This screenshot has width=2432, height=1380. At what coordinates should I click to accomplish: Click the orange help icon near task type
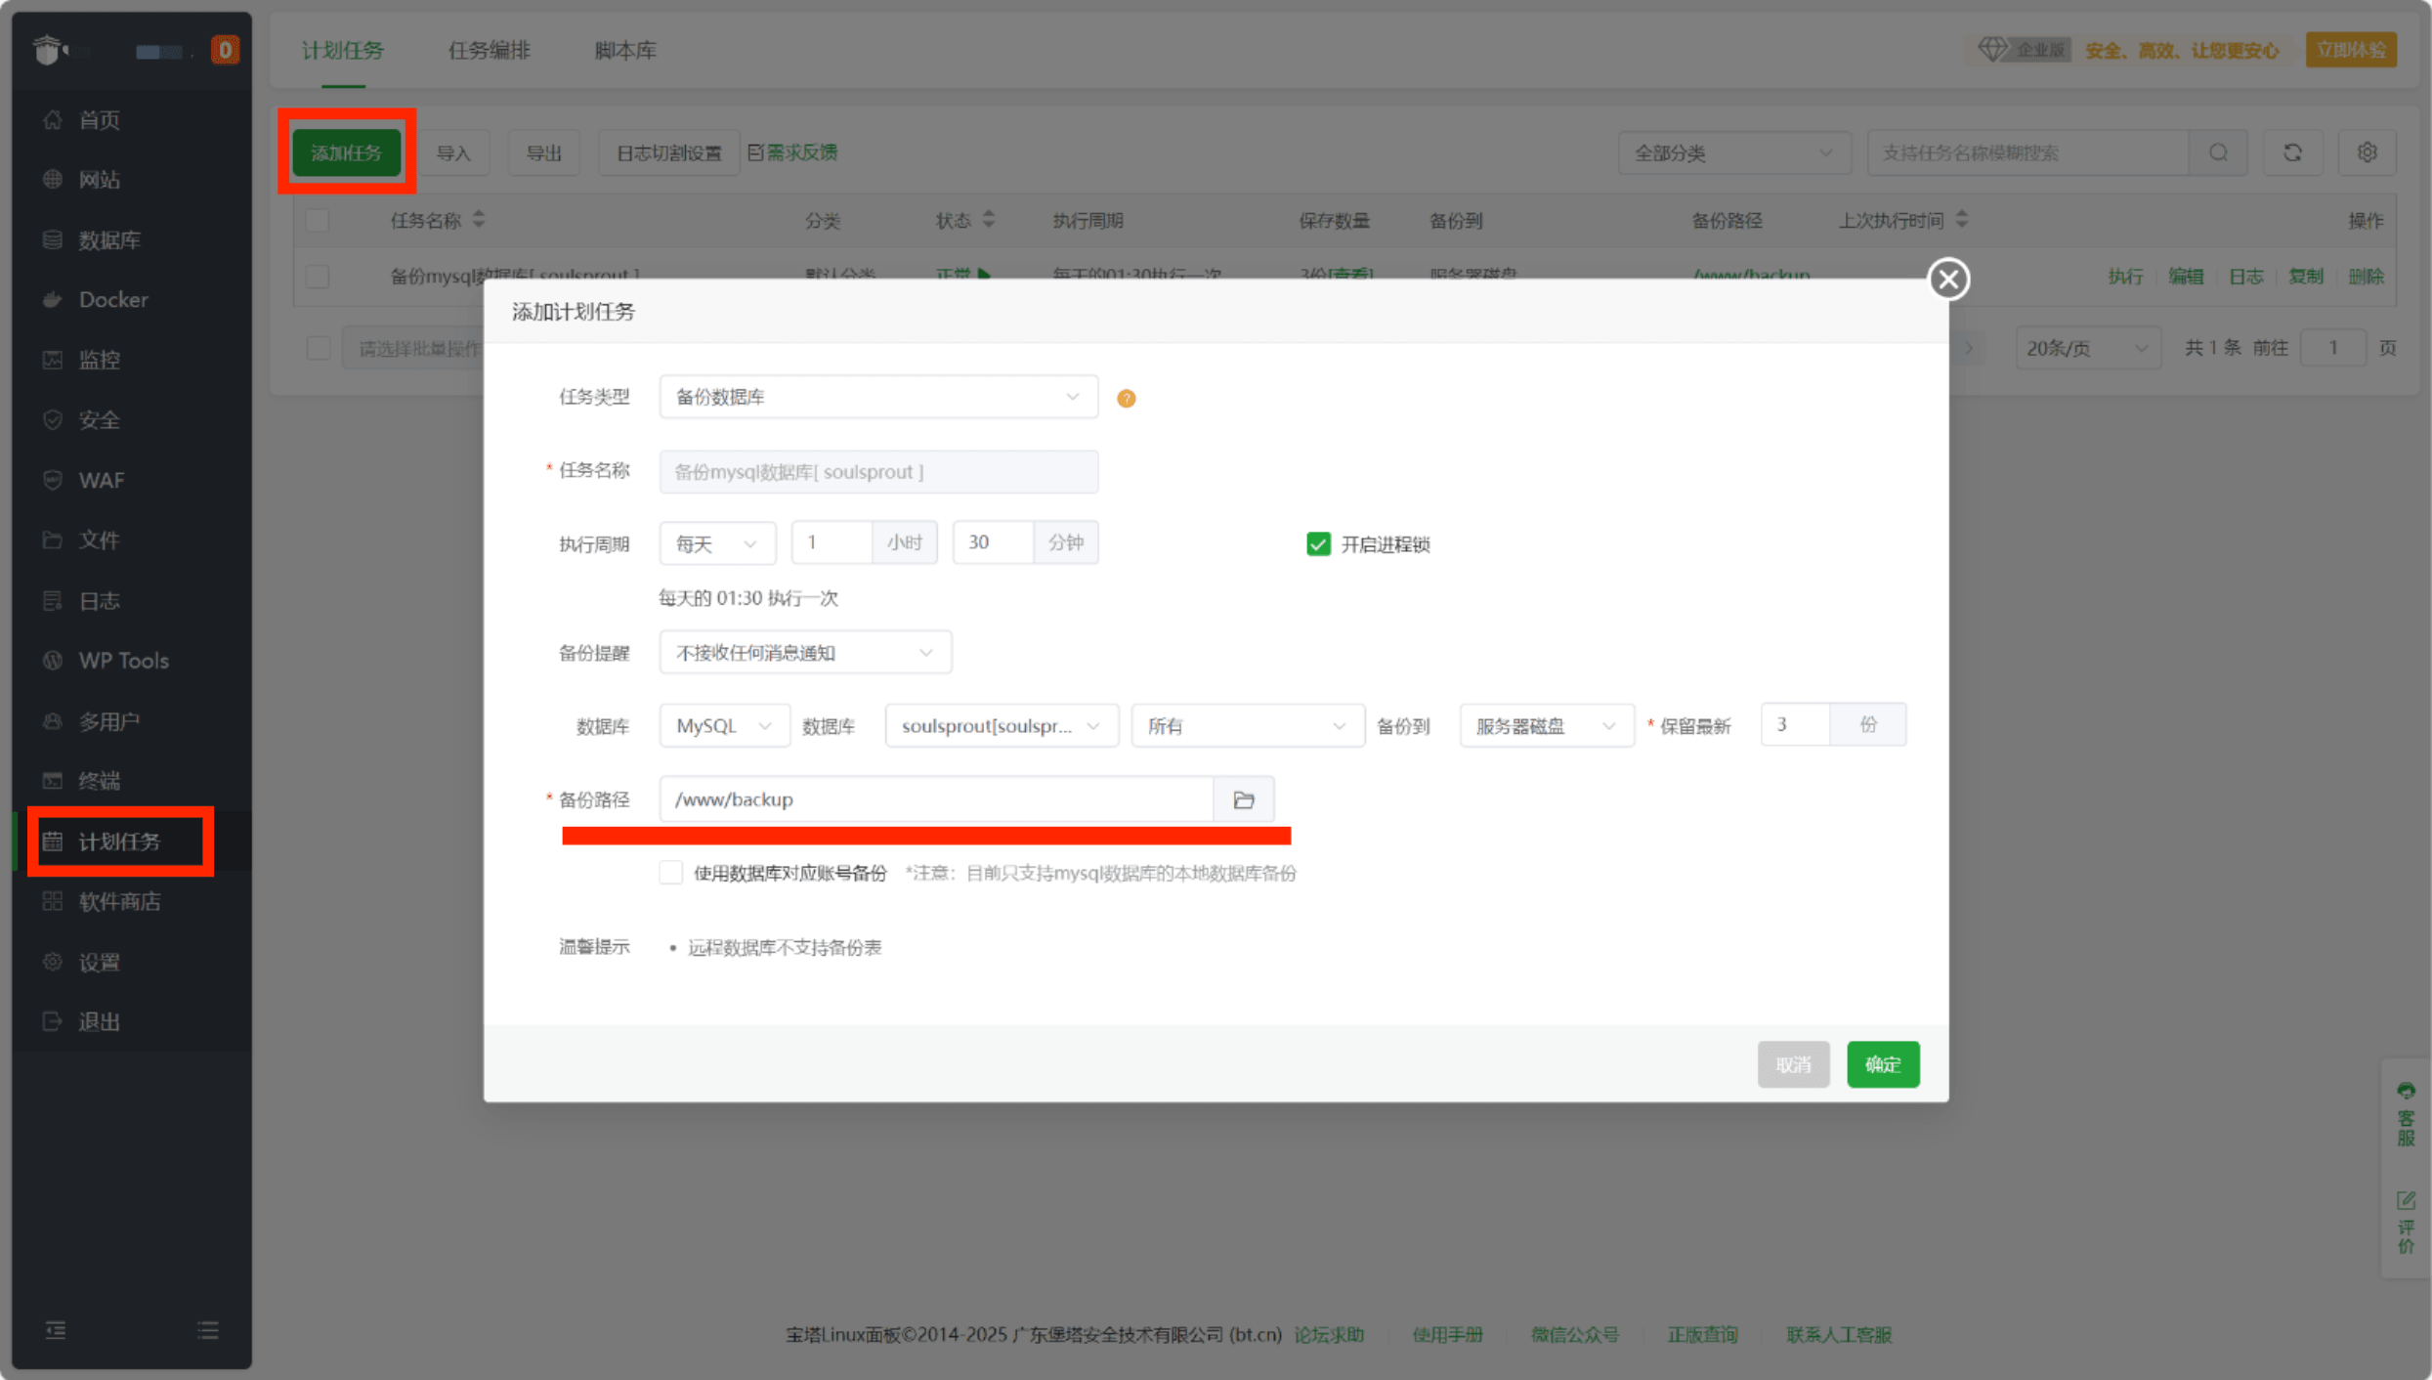coord(1126,398)
